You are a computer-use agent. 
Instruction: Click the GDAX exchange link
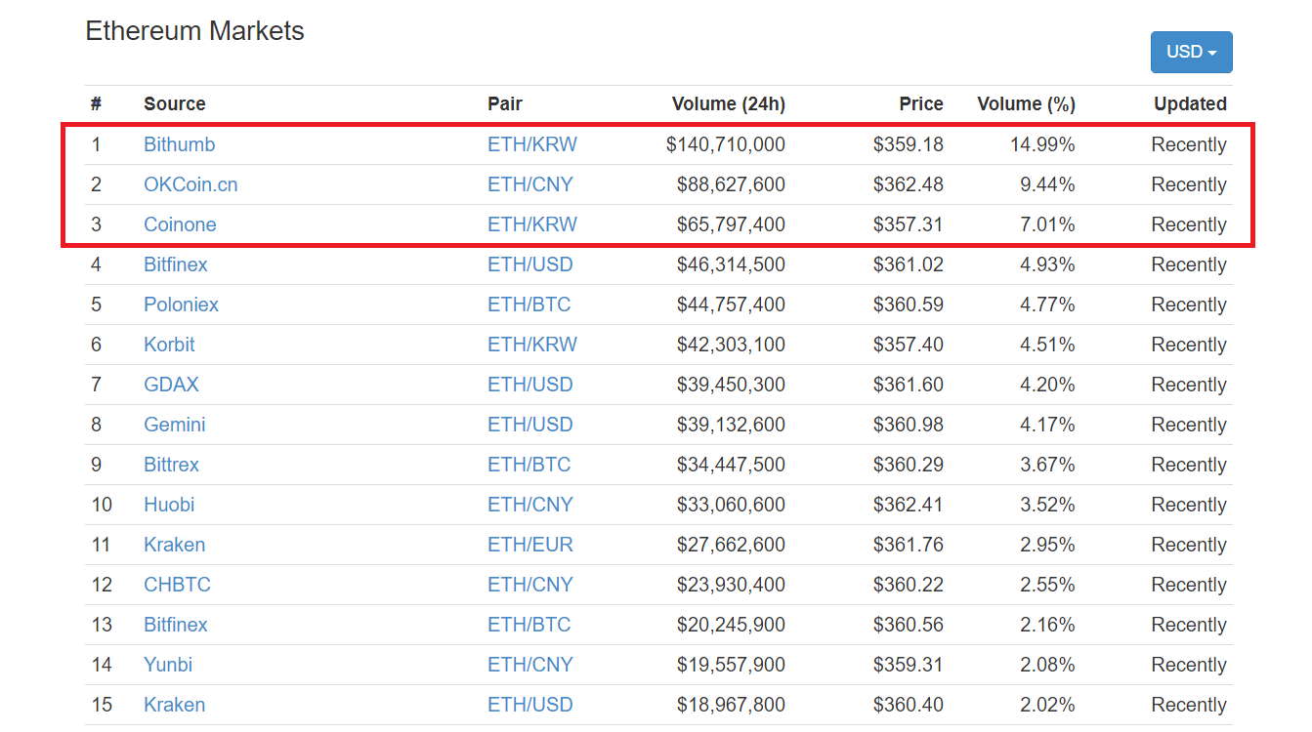click(171, 385)
